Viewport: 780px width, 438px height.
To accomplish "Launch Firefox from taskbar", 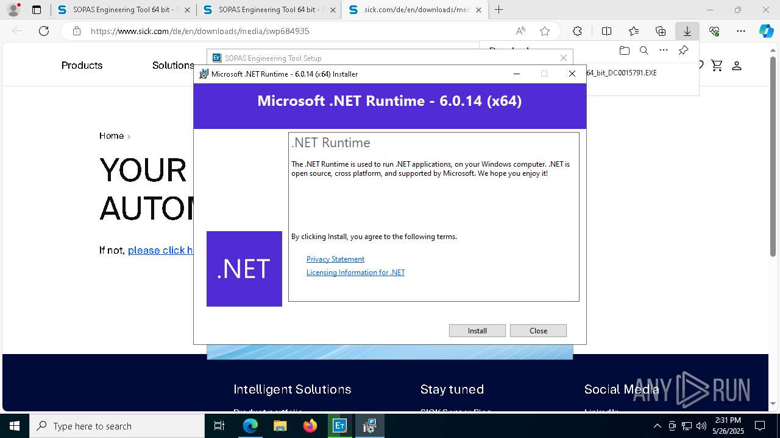I will [310, 426].
